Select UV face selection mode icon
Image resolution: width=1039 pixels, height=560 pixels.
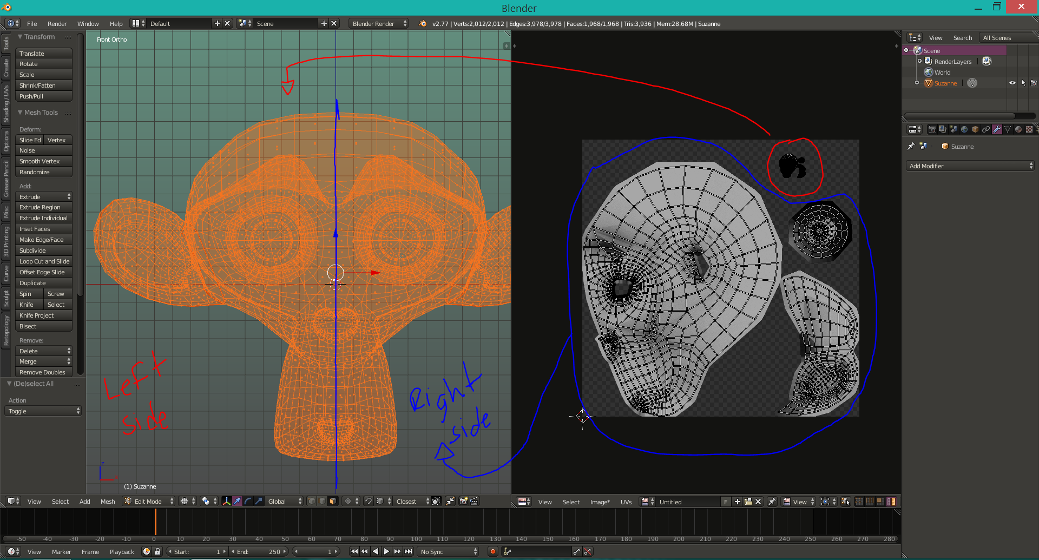(x=880, y=502)
